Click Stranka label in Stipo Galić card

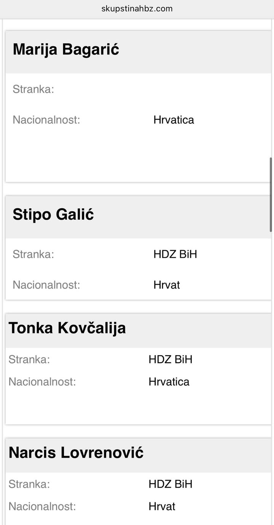pos(33,254)
